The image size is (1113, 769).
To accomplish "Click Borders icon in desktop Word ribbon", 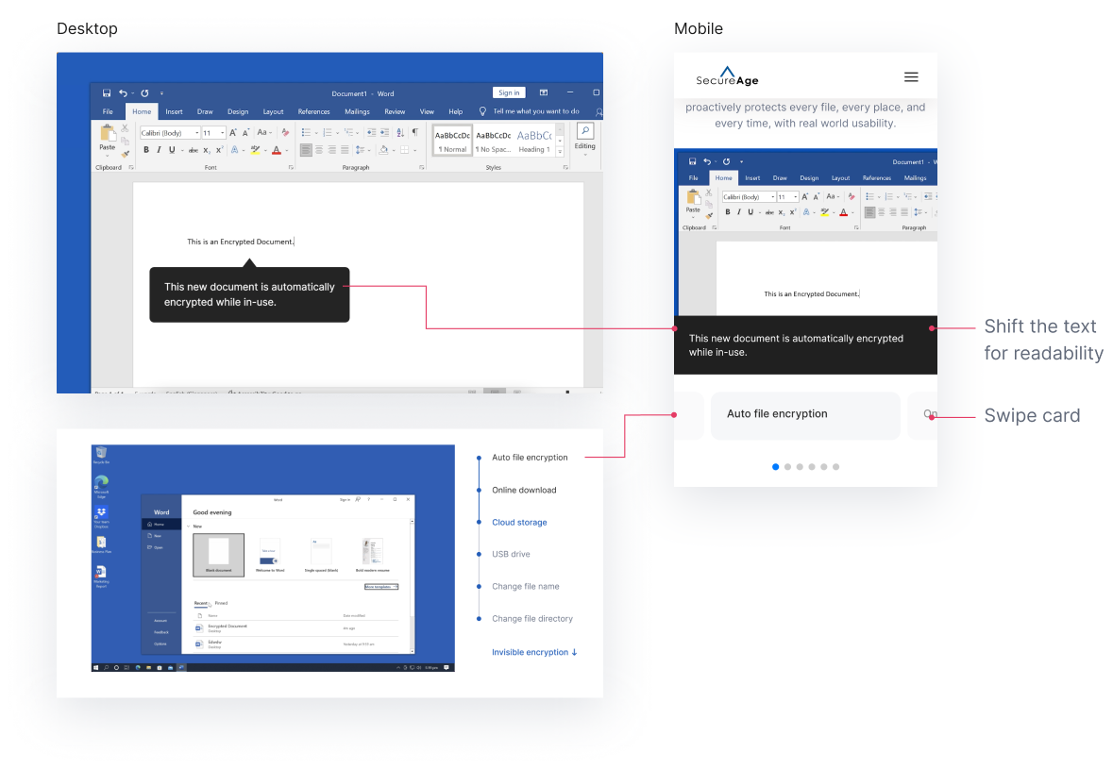I will 405,150.
